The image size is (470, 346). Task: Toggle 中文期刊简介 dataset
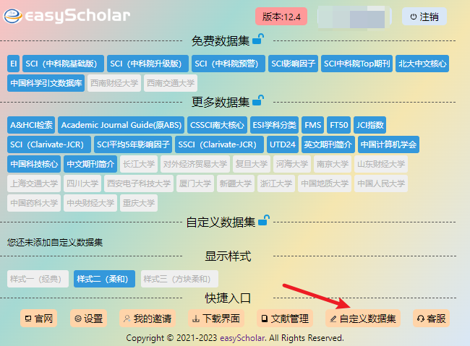[x=90, y=164]
